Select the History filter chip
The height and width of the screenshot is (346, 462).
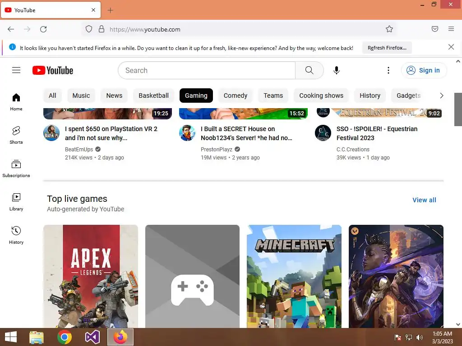[370, 96]
